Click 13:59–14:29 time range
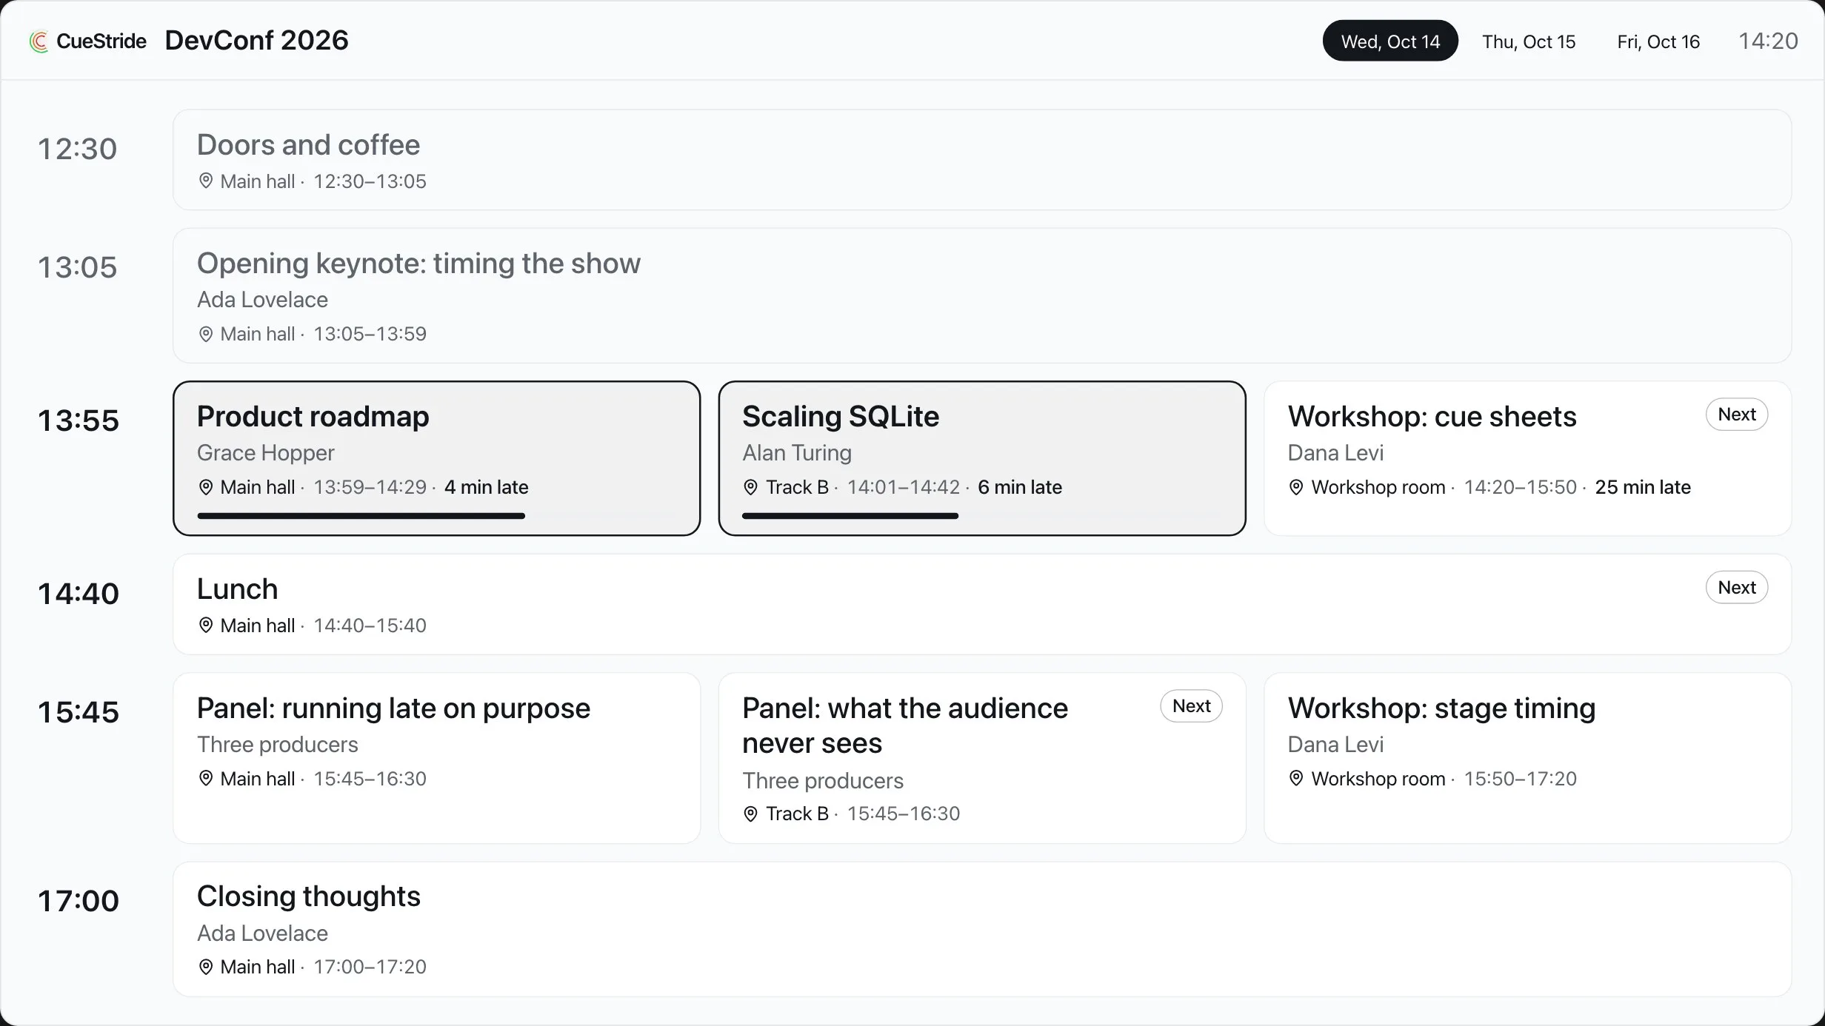Viewport: 1825px width, 1026px height. (x=370, y=487)
